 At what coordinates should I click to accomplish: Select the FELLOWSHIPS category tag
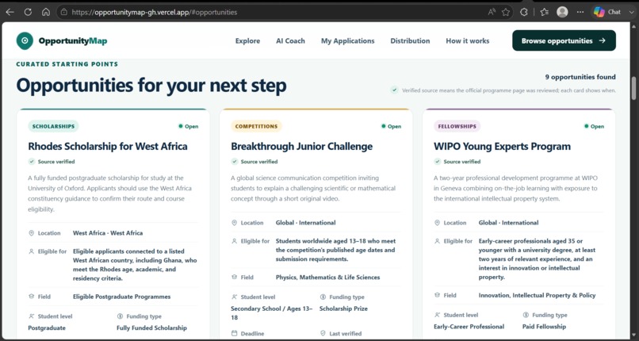pyautogui.click(x=457, y=126)
